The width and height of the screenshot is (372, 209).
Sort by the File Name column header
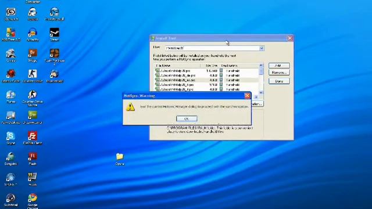177,66
